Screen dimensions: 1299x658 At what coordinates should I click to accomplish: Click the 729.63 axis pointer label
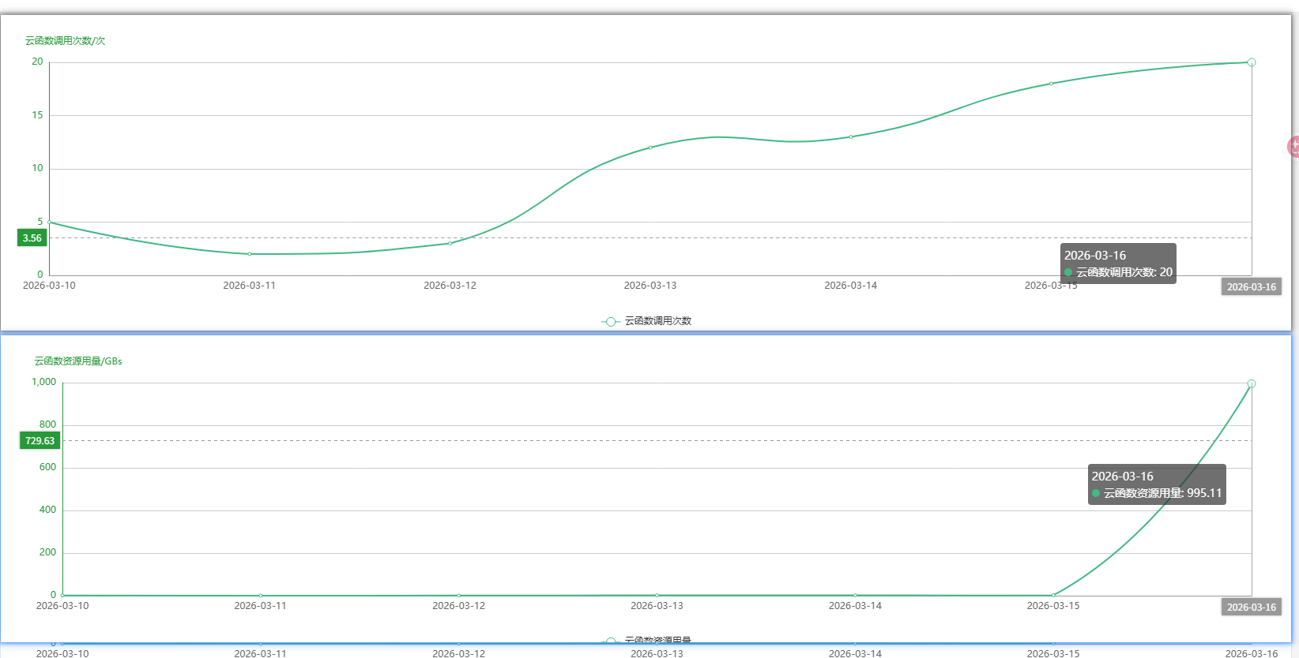40,441
